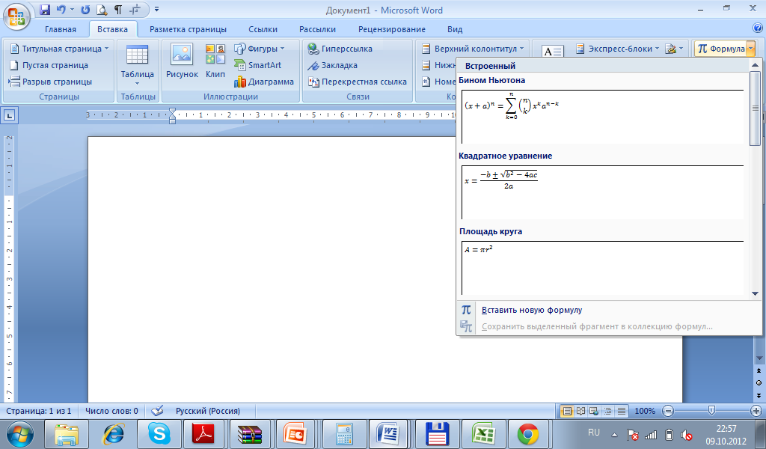Image resolution: width=766 pixels, height=449 pixels.
Task: Switch to the Рассылки tab
Action: click(317, 29)
